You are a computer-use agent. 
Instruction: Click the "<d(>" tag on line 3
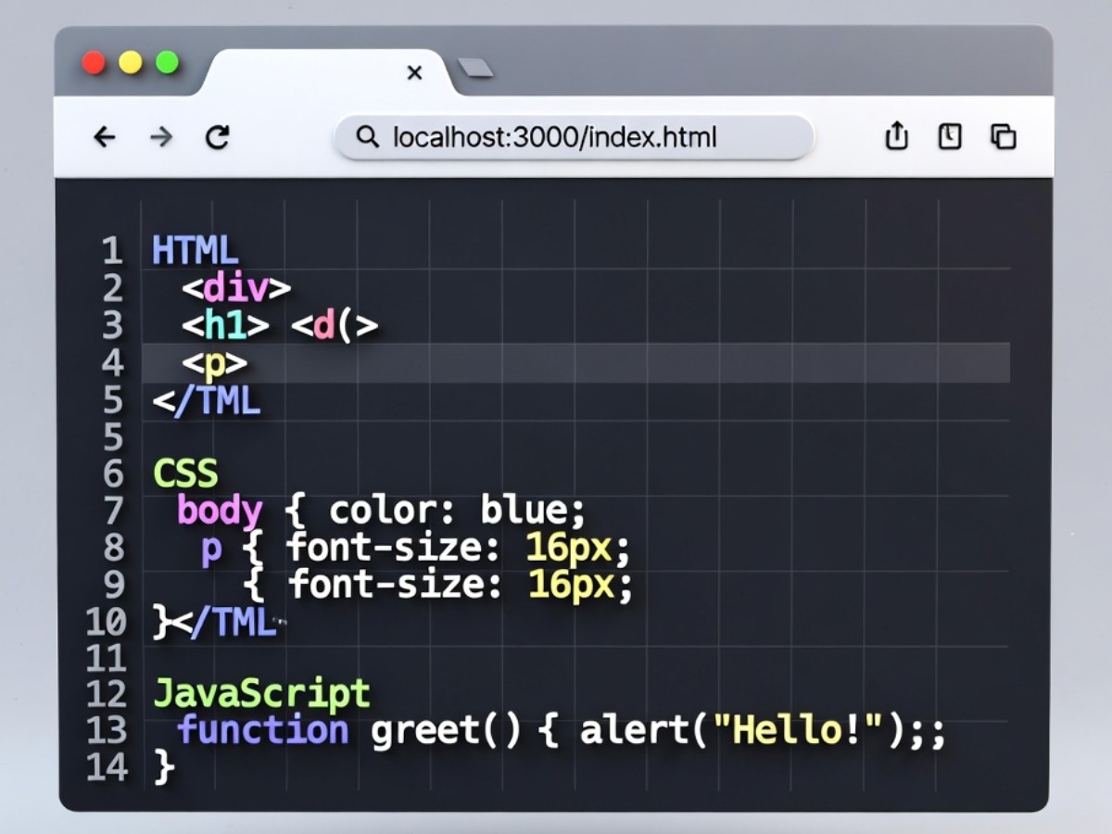coord(335,325)
